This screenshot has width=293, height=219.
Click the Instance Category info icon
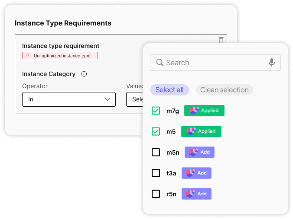84,74
